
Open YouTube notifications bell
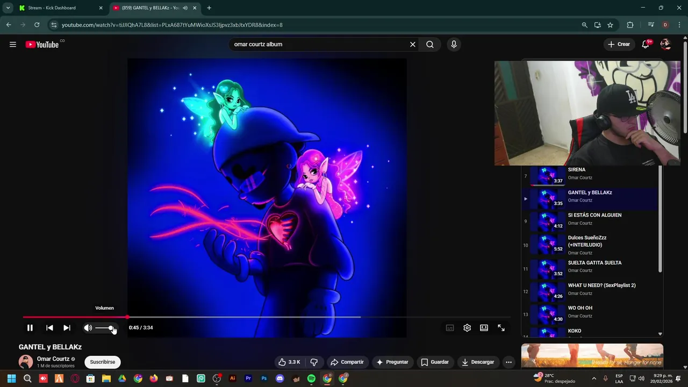tap(646, 45)
